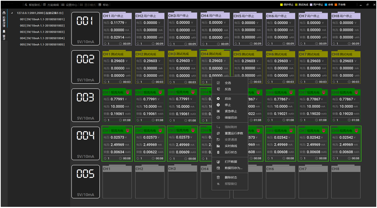Click the 实时曲线 real-time curve chart icon

[x=218, y=146]
